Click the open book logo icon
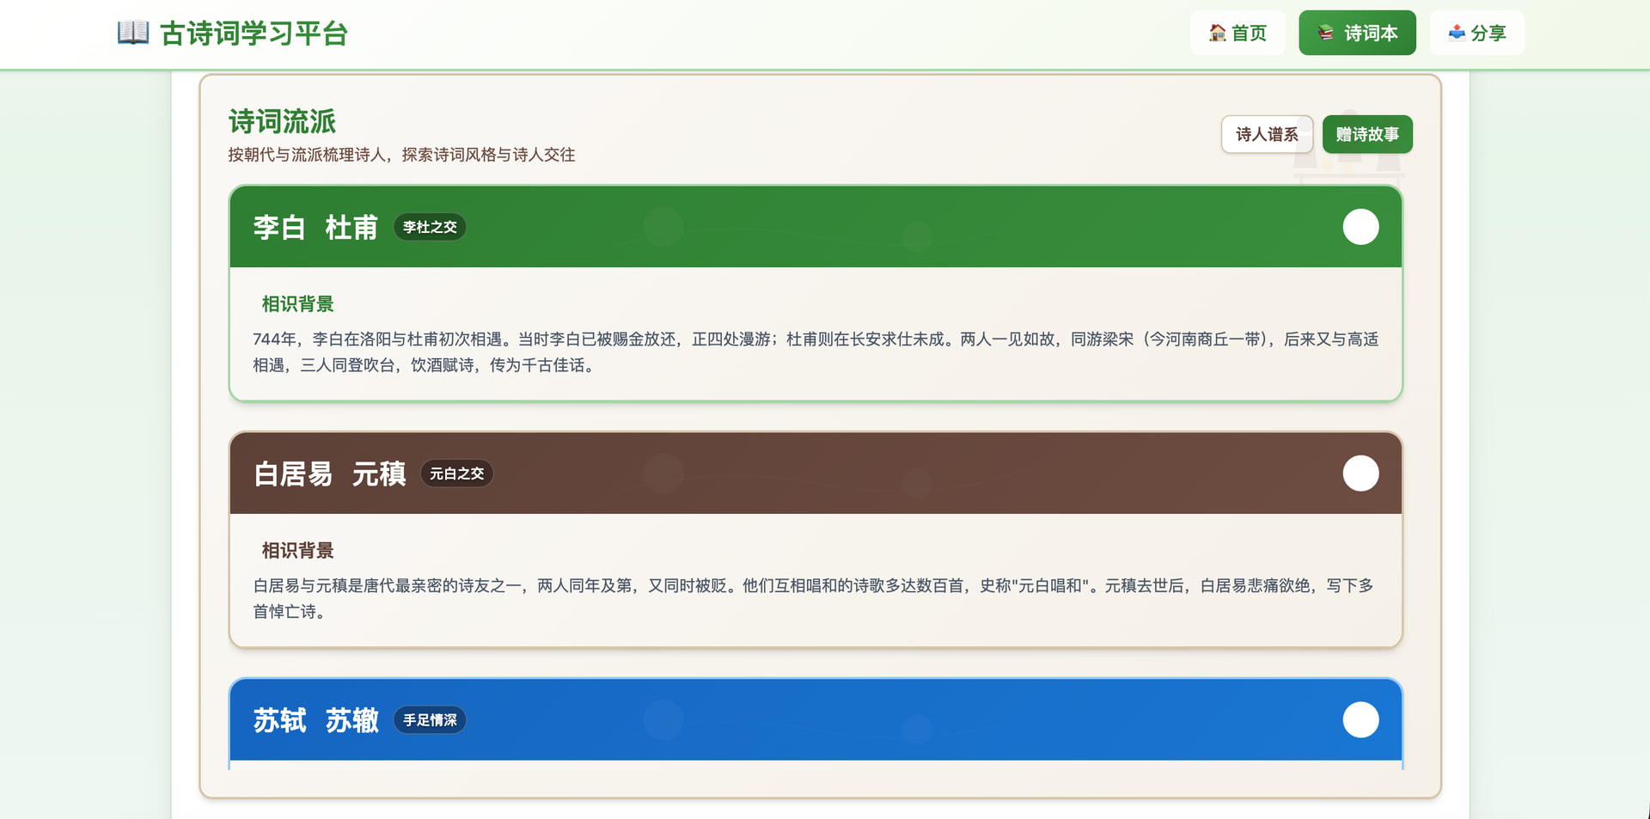1650x819 pixels. coord(133,33)
